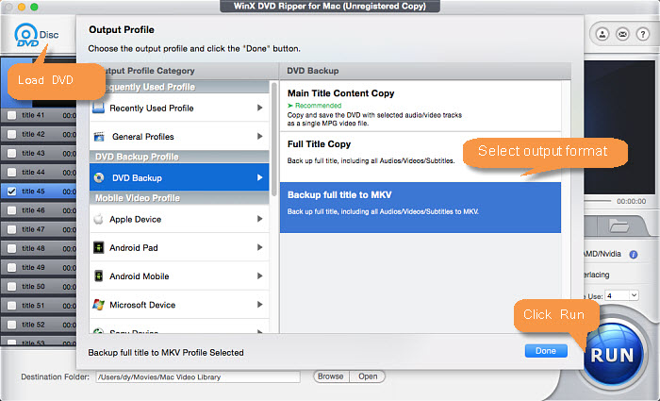Open the output folder icon tab
660x401 pixels.
tap(619, 226)
